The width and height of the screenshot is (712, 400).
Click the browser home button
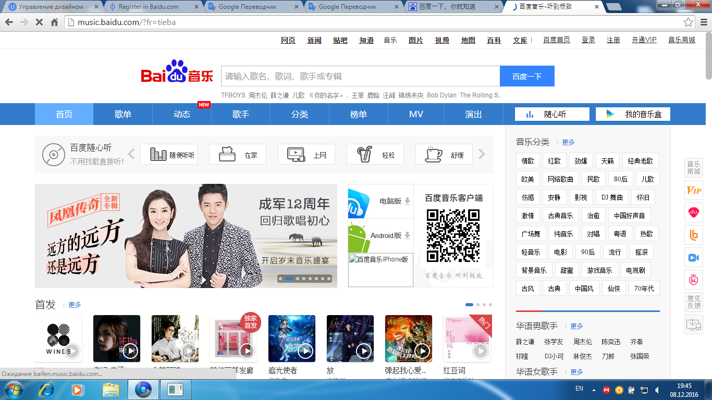pyautogui.click(x=54, y=22)
